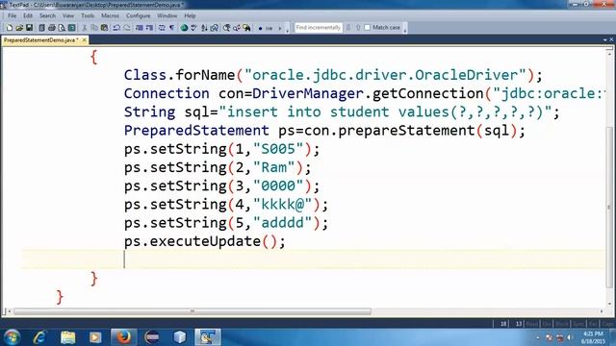Toggle the Match case checkbox

pyautogui.click(x=368, y=28)
